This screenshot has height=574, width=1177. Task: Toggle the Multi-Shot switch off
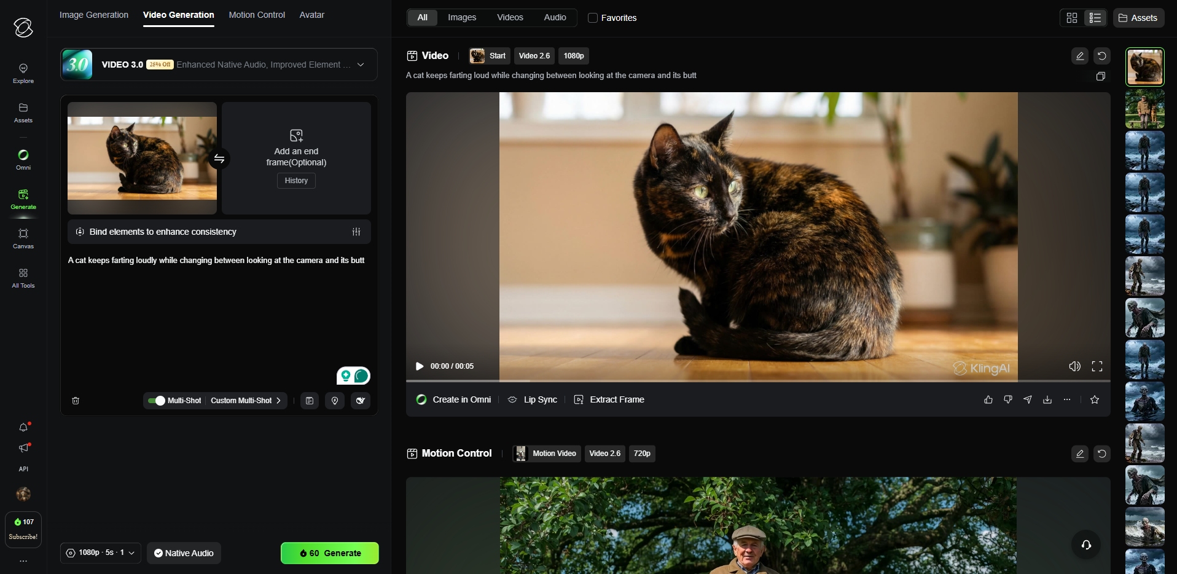(x=156, y=401)
